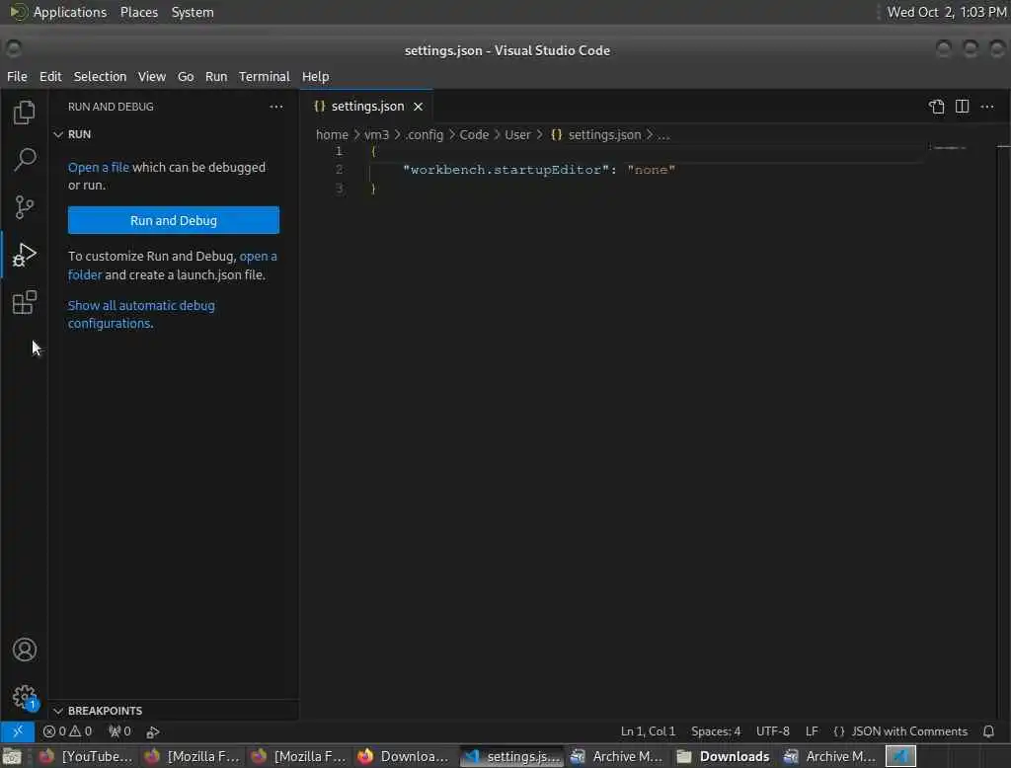The height and width of the screenshot is (768, 1011).
Task: Open editor More Actions ellipsis
Action: pyautogui.click(x=987, y=107)
